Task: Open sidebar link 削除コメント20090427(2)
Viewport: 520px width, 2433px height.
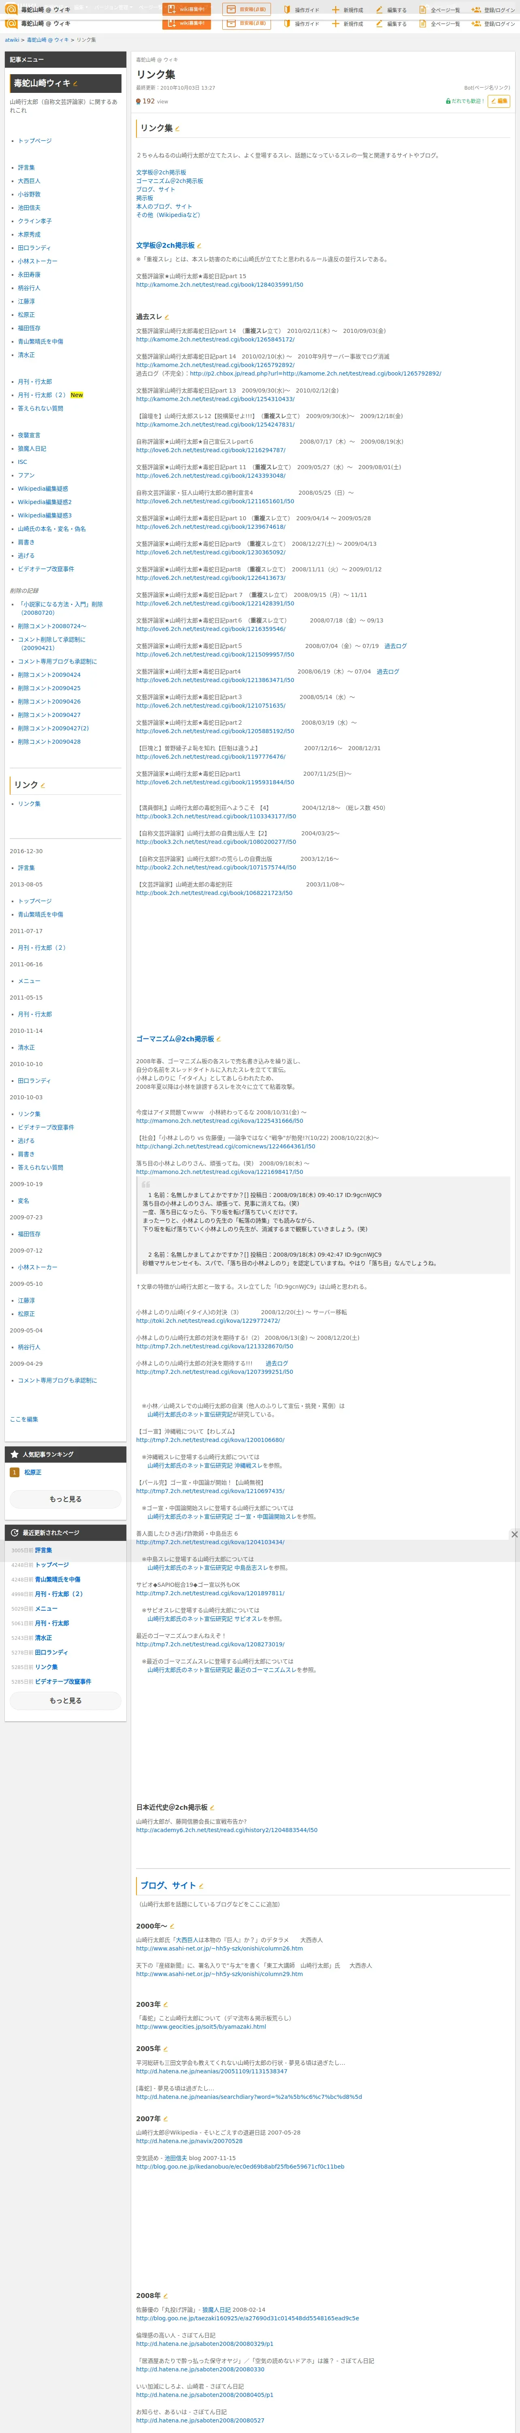Action: [53, 729]
